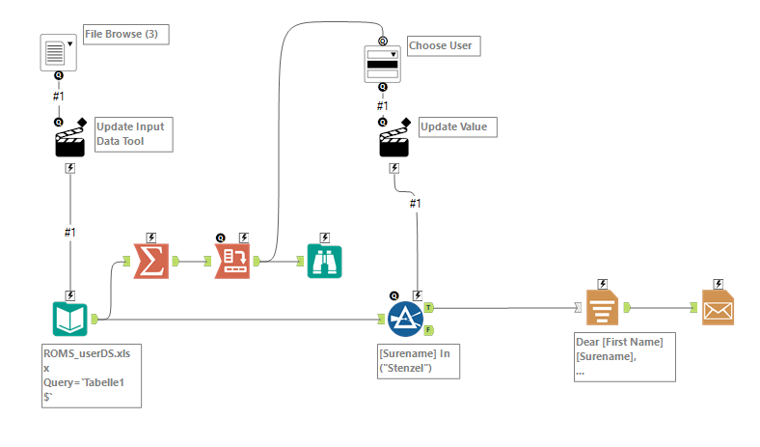Click '#1' label above the Input Data tool
Viewport: 760px width, 447px height.
[70, 233]
